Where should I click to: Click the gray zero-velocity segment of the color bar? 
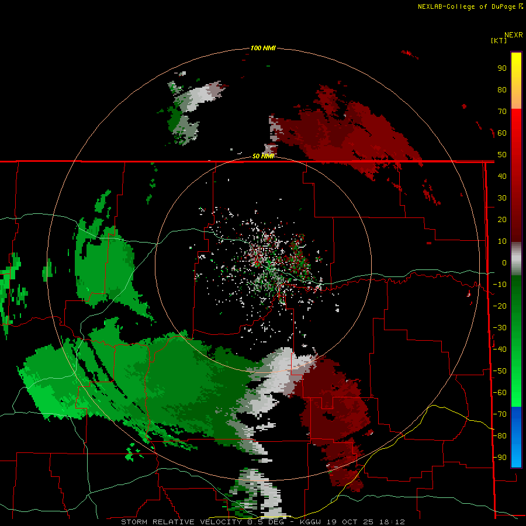[516, 259]
